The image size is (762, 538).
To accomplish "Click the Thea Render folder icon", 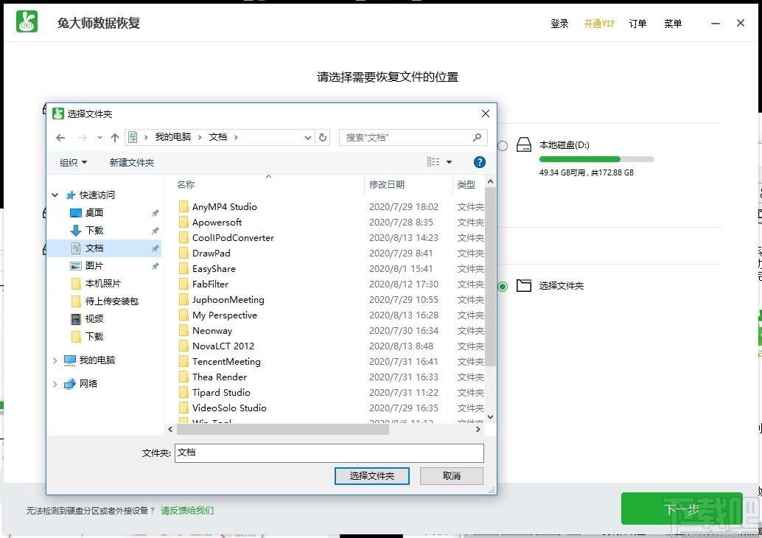I will [x=183, y=377].
